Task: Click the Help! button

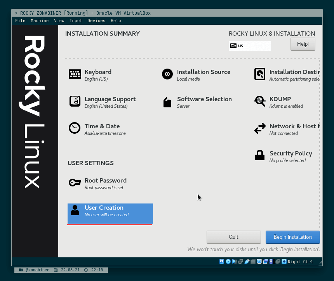Action: coord(303,44)
